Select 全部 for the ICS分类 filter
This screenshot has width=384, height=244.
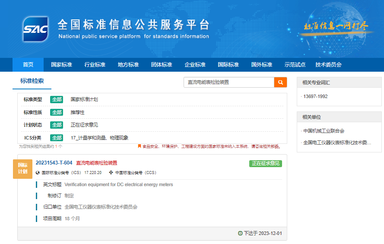click(x=57, y=138)
